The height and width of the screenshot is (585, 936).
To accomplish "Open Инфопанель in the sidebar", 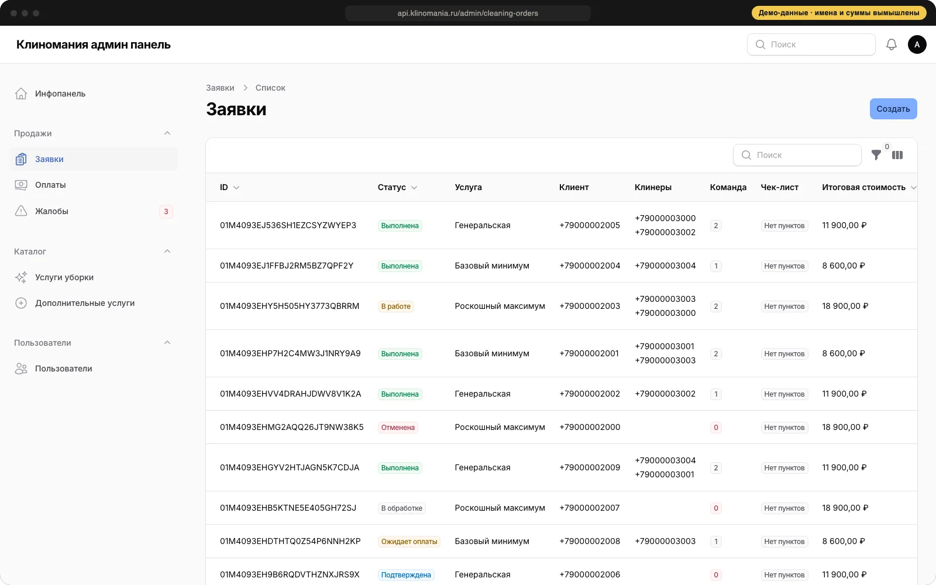I will tap(94, 94).
